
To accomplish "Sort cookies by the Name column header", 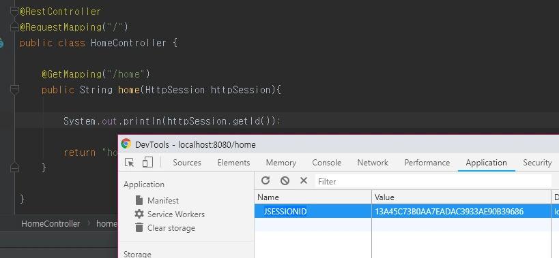I will pyautogui.click(x=313, y=197).
